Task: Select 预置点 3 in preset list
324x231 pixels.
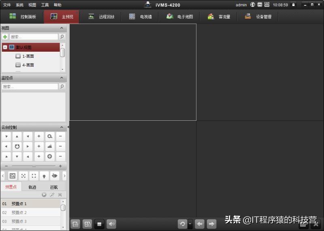Action: pos(31,221)
